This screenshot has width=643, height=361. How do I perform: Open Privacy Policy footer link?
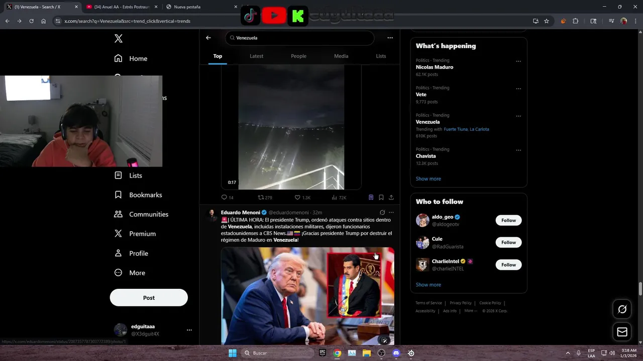click(x=461, y=303)
